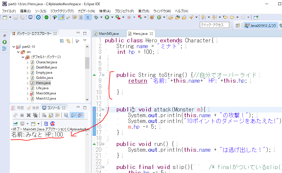Open the Debug button dropdown arrow

pyautogui.click(x=101, y=17)
